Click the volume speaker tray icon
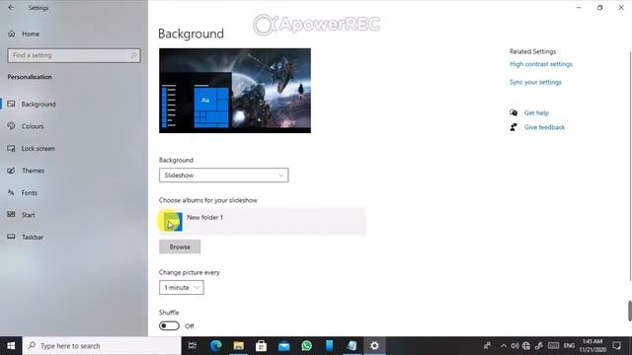 click(514, 346)
